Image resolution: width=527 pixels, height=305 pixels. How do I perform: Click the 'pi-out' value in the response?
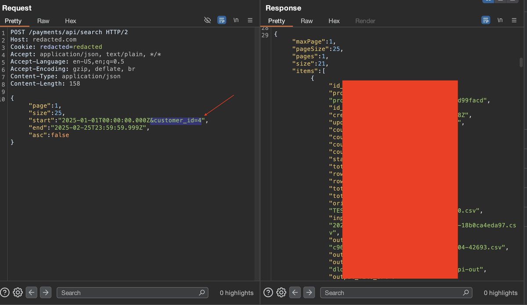pos(473,269)
